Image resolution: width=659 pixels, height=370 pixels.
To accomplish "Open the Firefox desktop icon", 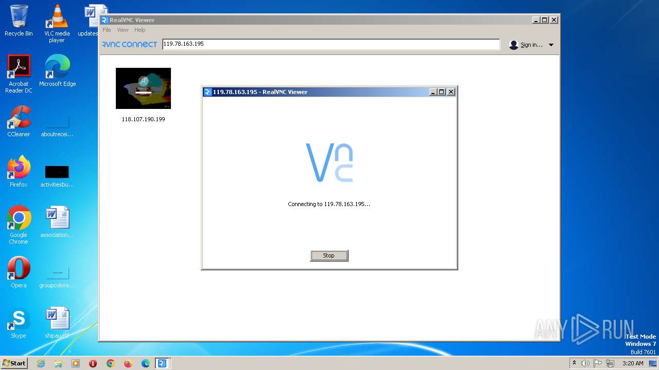I will click(19, 171).
